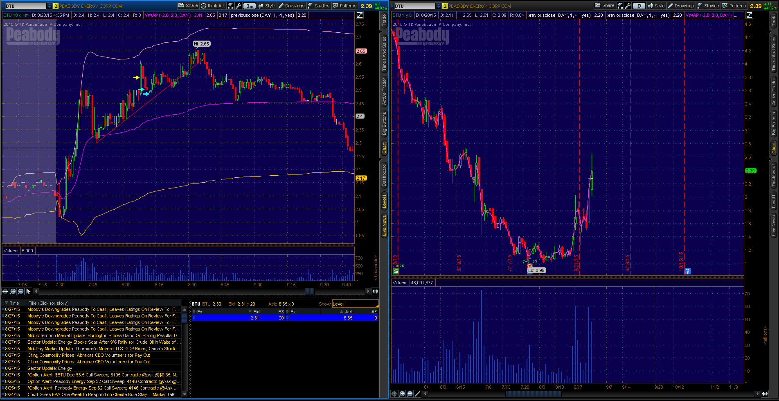The width and height of the screenshot is (779, 401).
Task: Open the Studies menu on the right chart
Action: coord(708,6)
